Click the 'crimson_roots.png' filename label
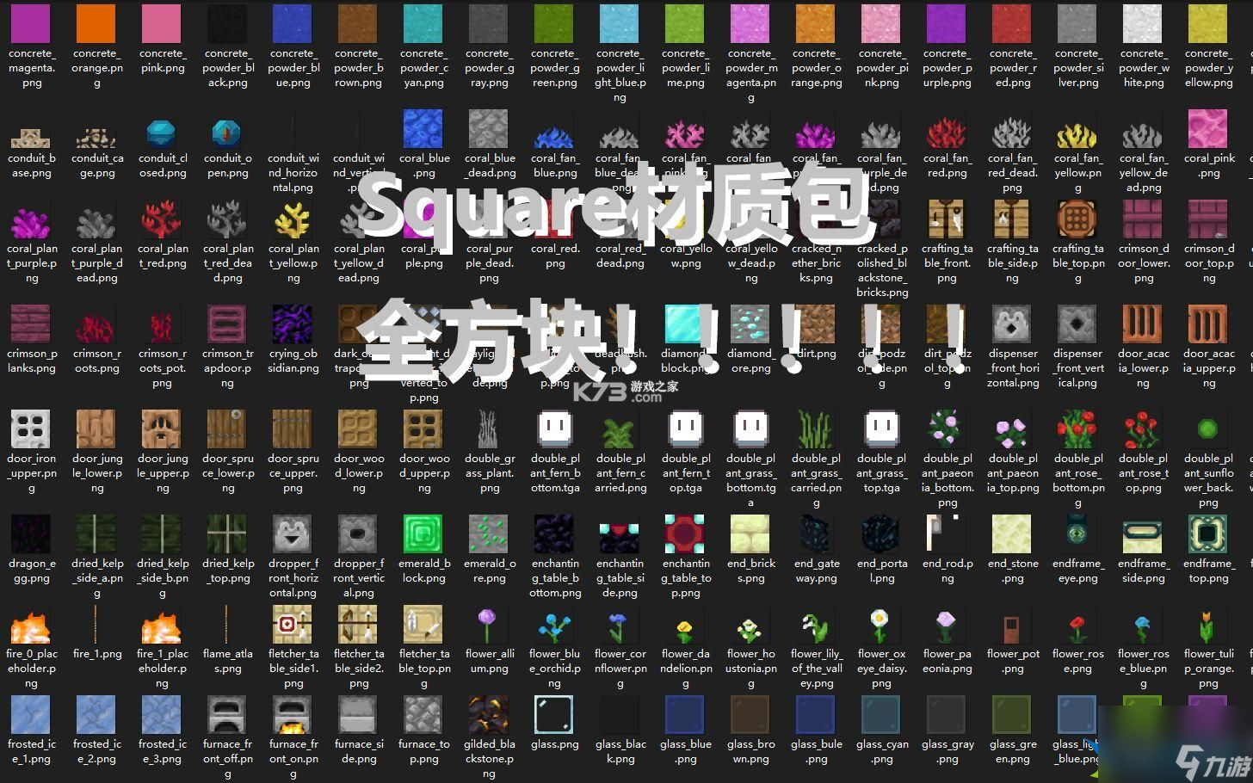This screenshot has width=1253, height=783. pos(97,361)
